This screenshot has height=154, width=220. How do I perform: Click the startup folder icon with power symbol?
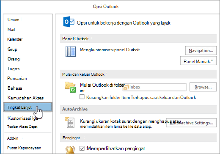70,87
